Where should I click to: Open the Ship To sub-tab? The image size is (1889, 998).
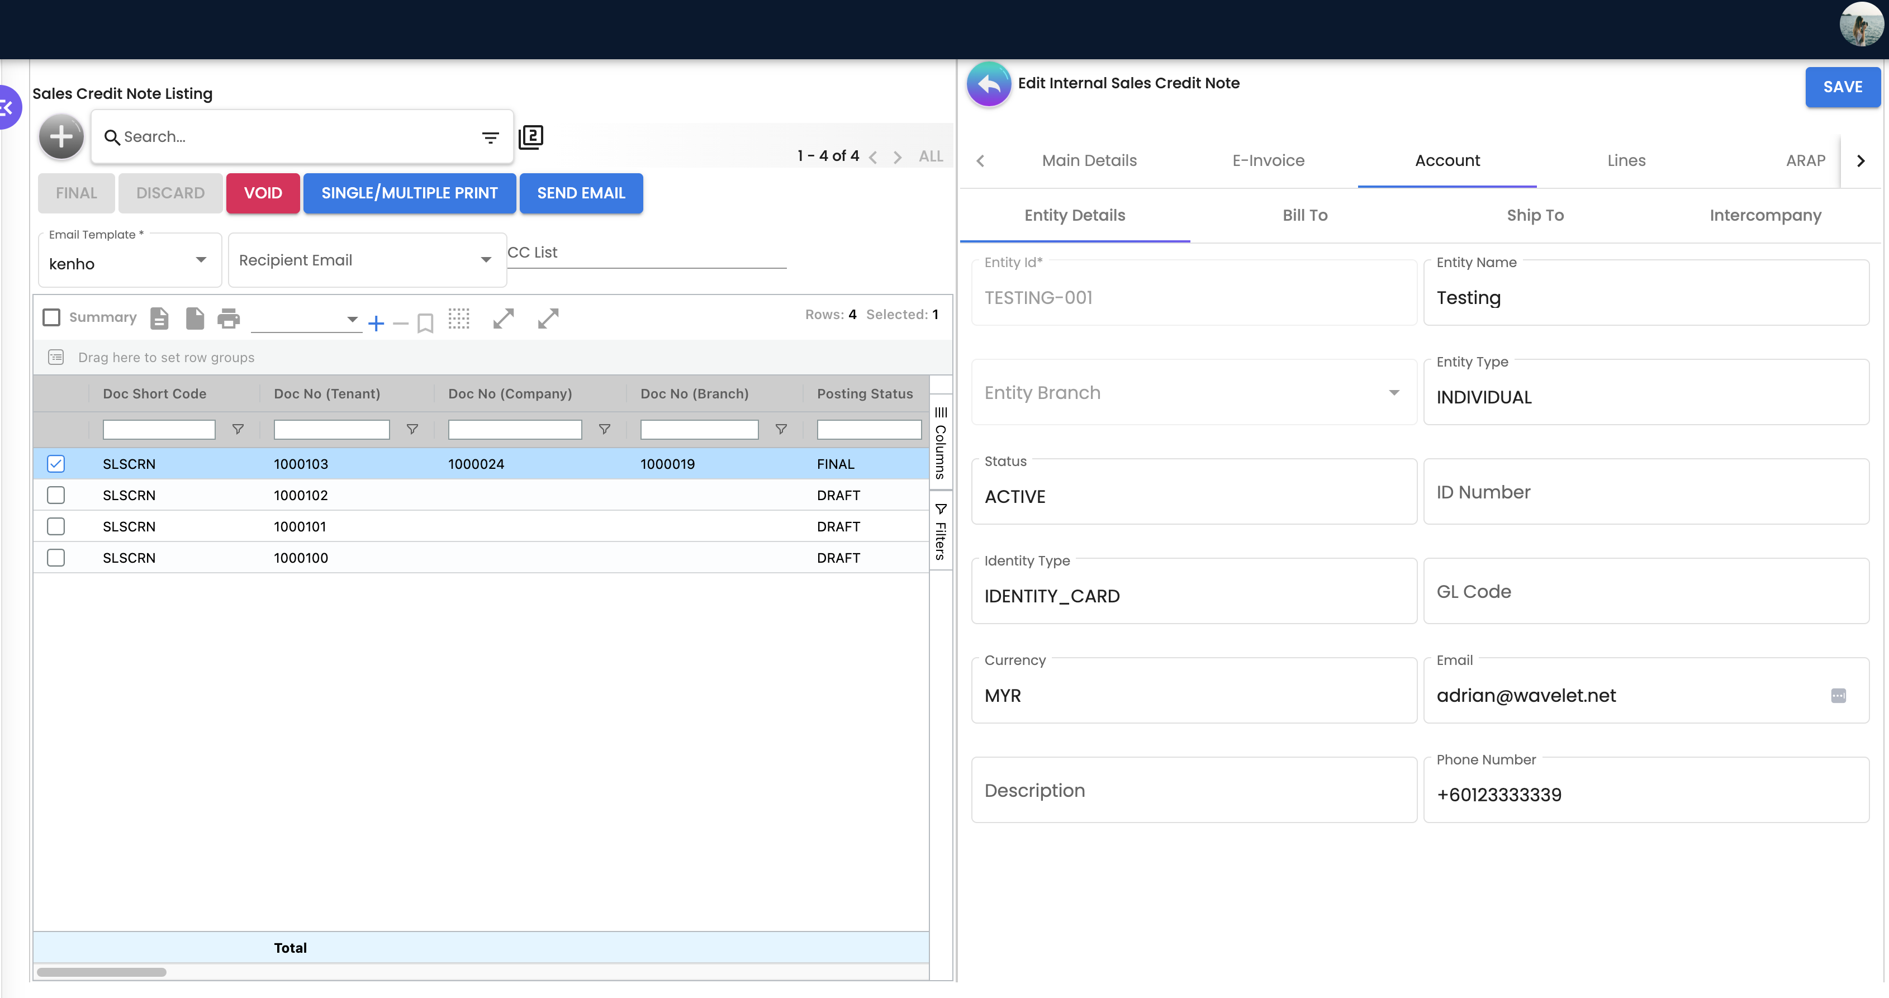click(1535, 216)
